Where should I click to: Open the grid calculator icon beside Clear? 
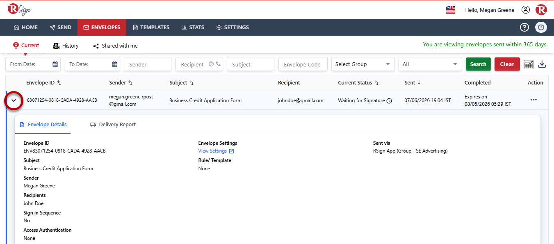coord(529,64)
